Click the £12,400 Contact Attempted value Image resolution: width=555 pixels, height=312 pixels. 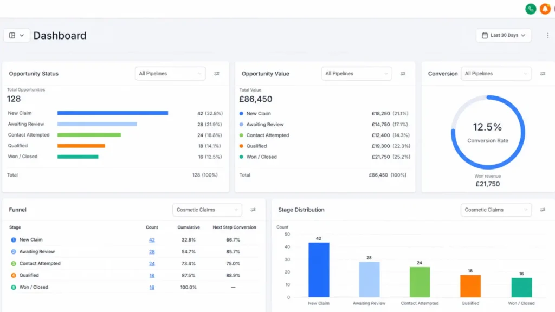pos(380,135)
